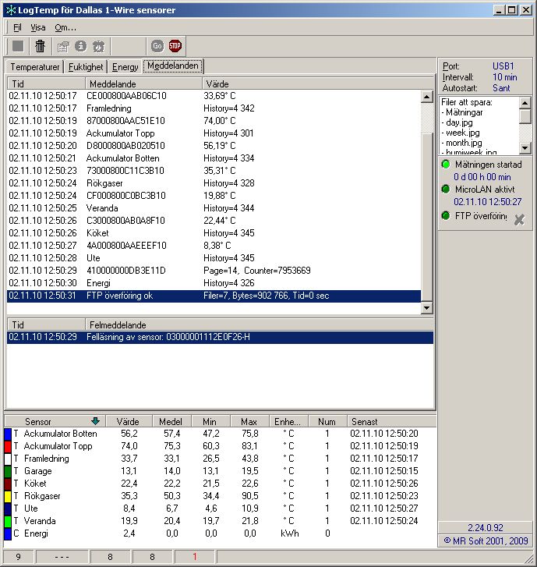Click message list scroll-down arrow
The height and width of the screenshot is (567, 537).
click(x=426, y=308)
